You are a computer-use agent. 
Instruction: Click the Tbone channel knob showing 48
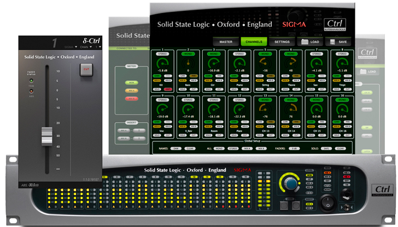pyautogui.click(x=291, y=63)
